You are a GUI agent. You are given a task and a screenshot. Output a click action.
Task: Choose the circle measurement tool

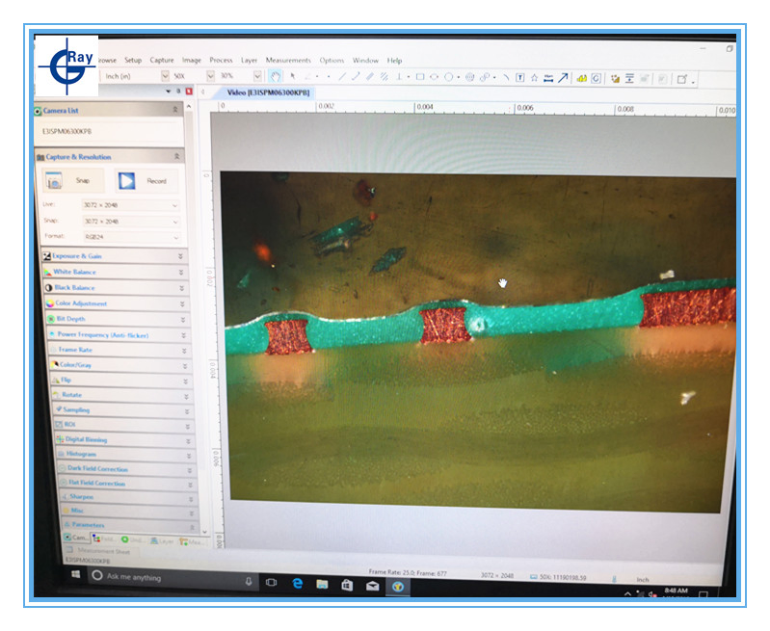pos(448,77)
